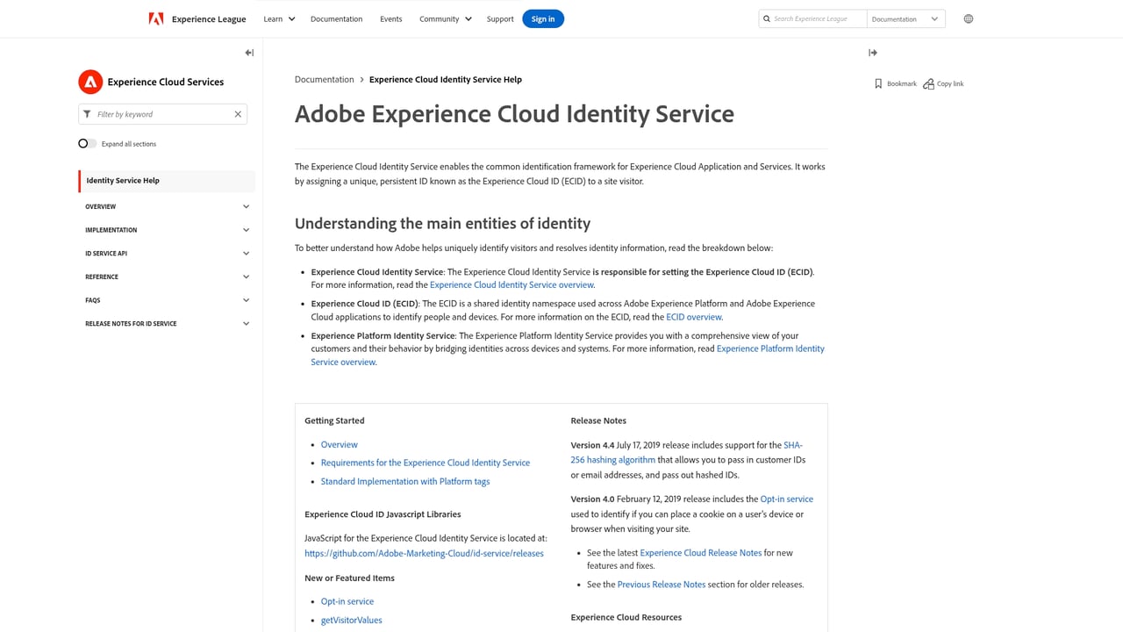This screenshot has width=1123, height=632.
Task: Open the Learn dropdown menu
Action: tap(278, 18)
